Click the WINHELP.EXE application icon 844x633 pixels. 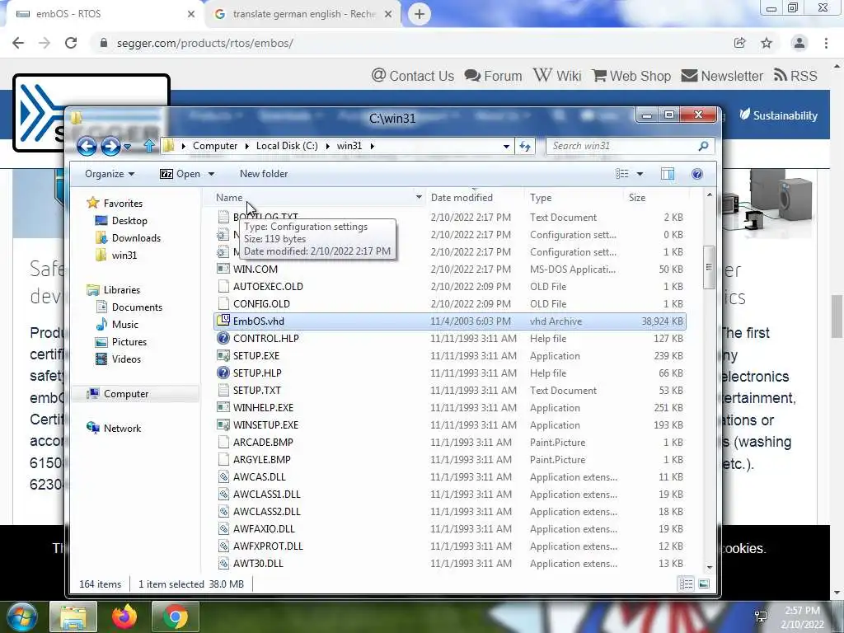pyautogui.click(x=223, y=407)
